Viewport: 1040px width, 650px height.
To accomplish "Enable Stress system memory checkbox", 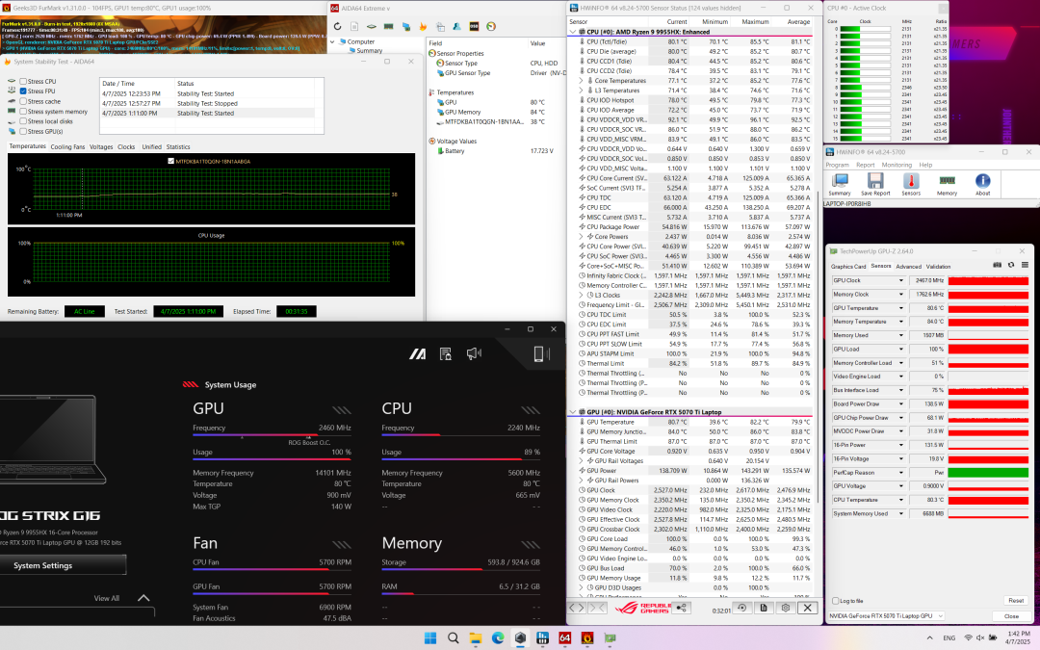I will 23,112.
